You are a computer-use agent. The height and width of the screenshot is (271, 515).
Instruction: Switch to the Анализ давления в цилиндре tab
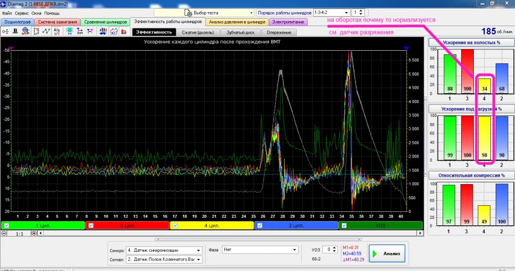pos(237,22)
